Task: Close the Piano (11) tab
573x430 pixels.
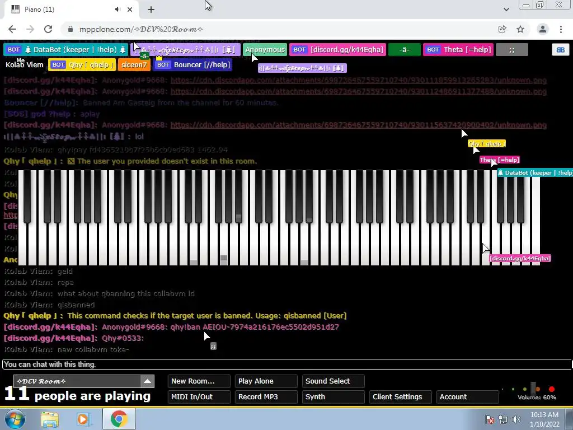Action: tap(130, 10)
